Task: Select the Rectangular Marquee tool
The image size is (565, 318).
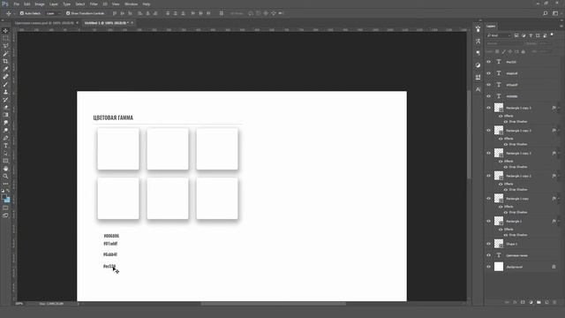Action: click(x=5, y=38)
